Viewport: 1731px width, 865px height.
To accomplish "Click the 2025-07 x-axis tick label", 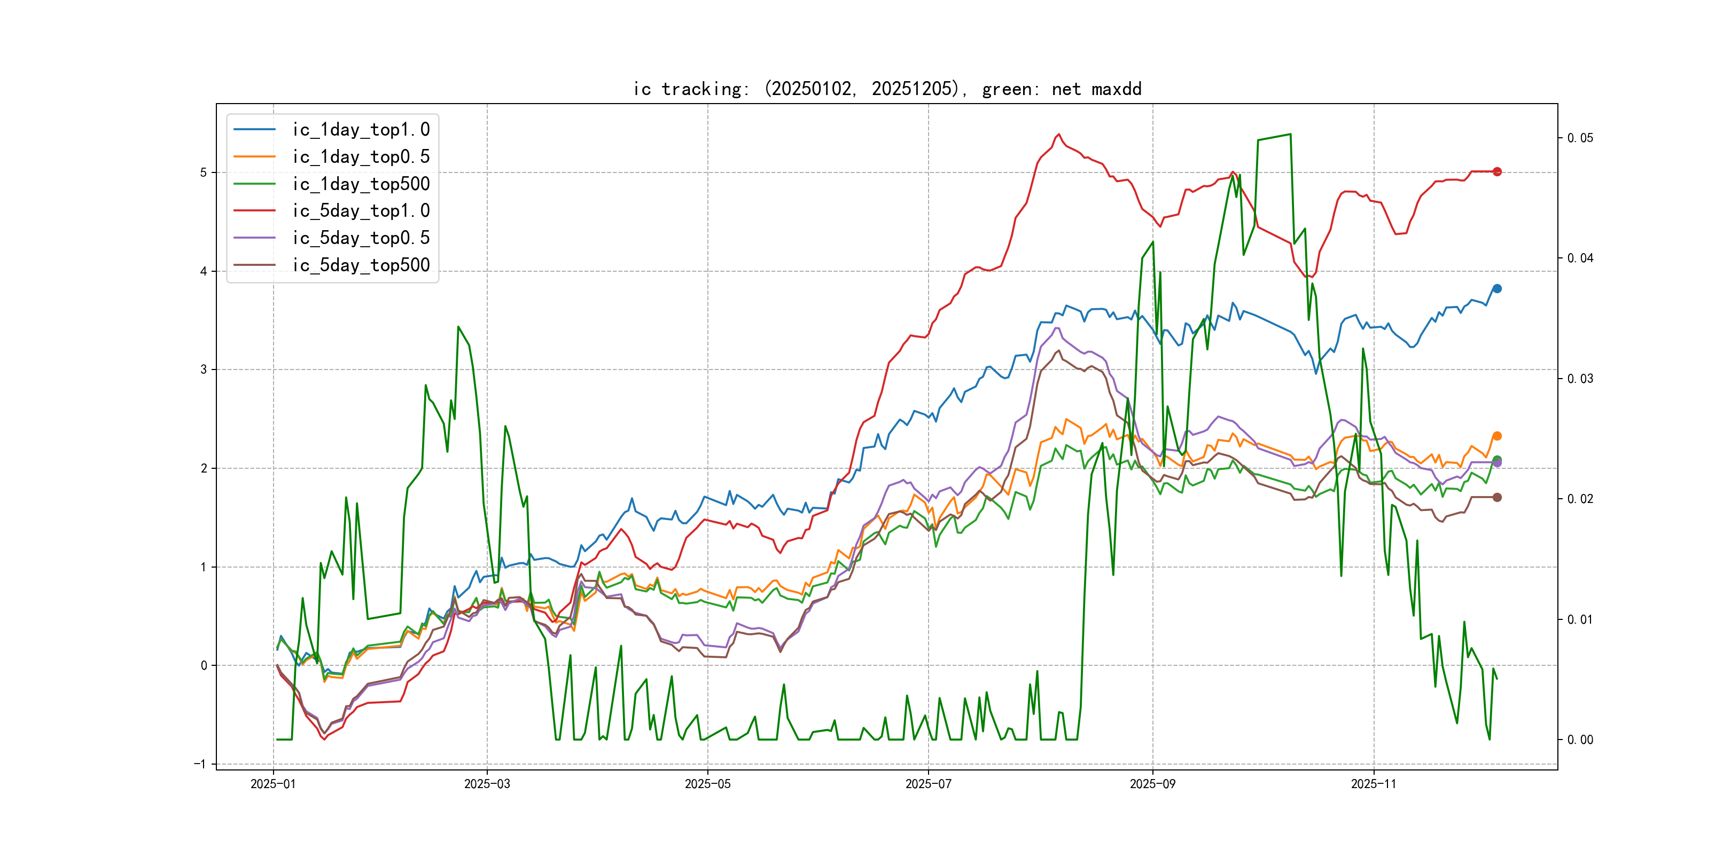I will [928, 784].
